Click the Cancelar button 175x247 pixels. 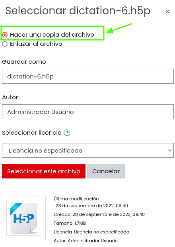coord(106,171)
